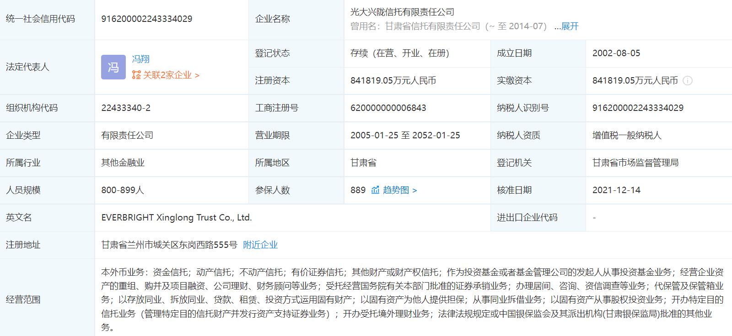Click taxpayer qualification 增值税一般纳税人

tap(627, 135)
